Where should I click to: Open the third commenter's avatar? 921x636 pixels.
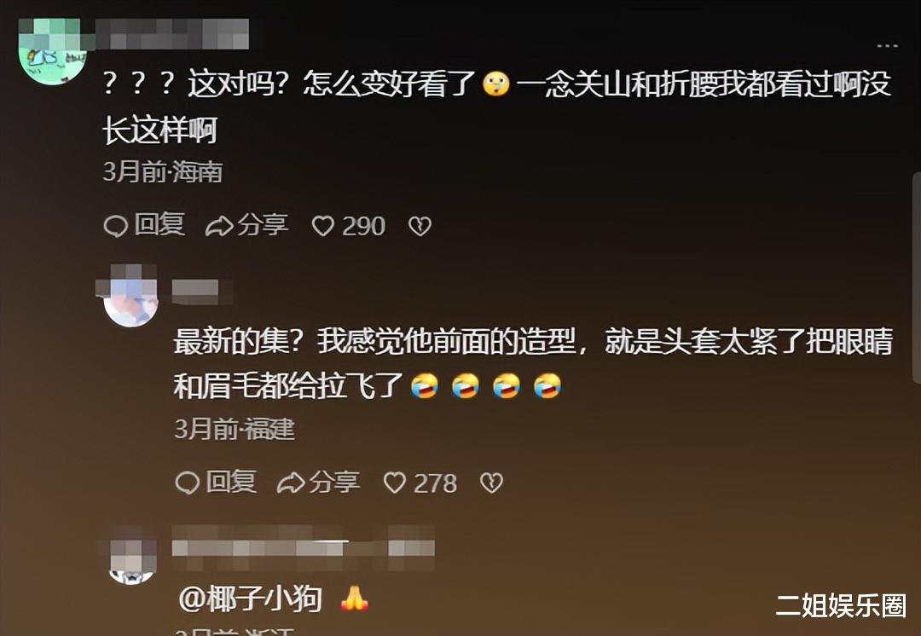click(132, 559)
